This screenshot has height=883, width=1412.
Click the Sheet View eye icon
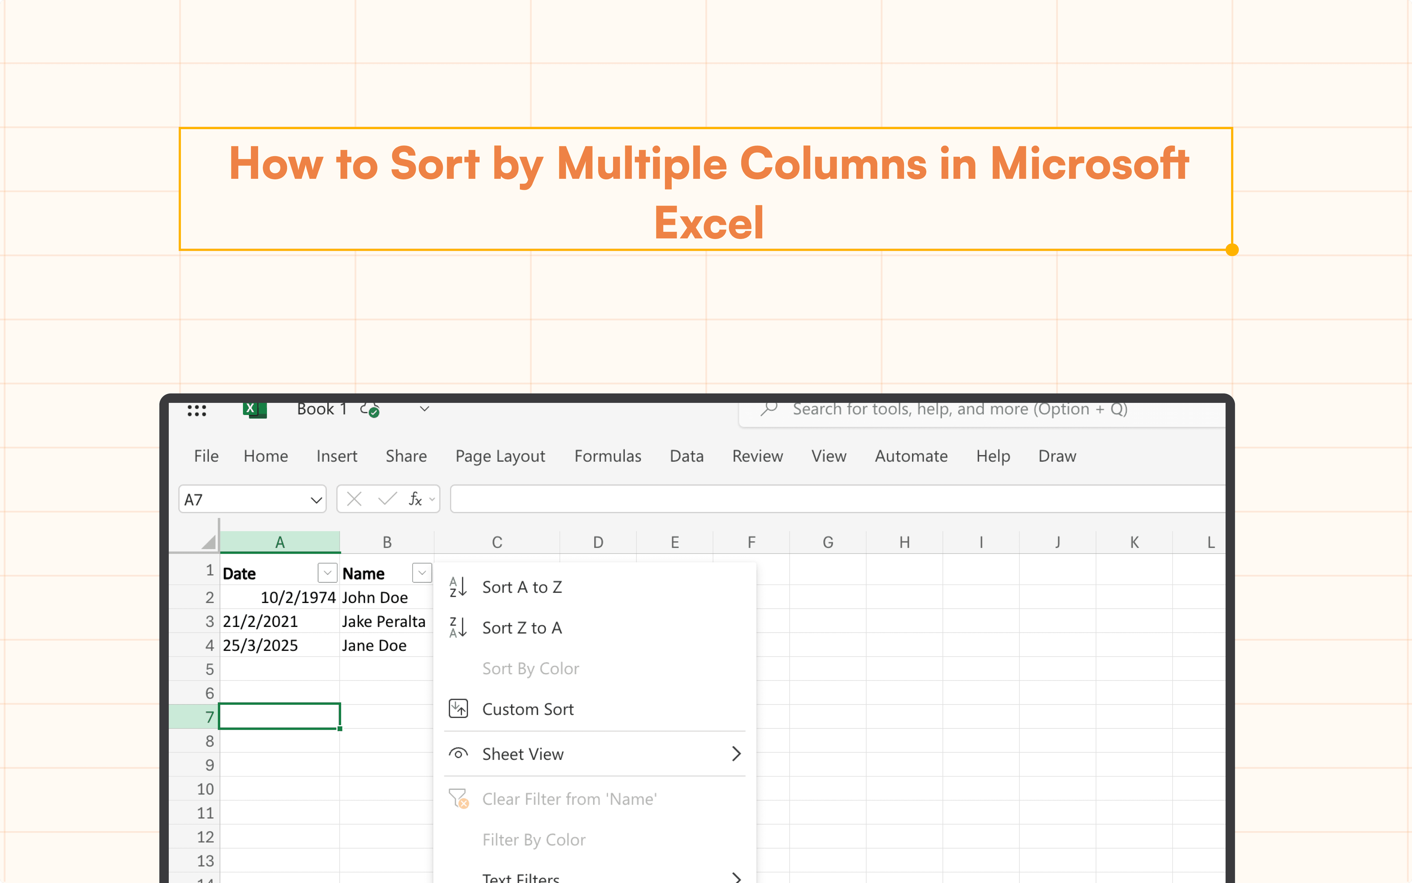(458, 753)
